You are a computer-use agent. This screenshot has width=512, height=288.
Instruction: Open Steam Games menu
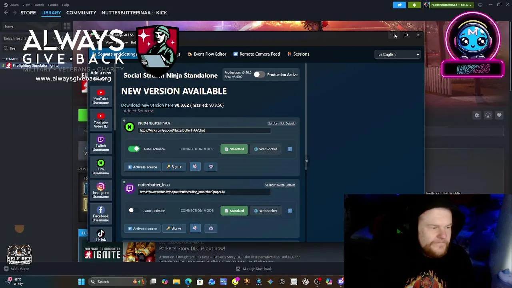point(53,5)
